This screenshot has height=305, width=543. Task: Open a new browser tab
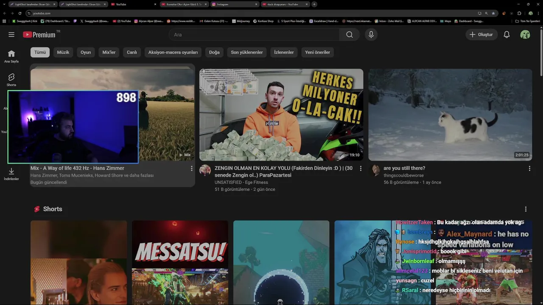click(314, 4)
